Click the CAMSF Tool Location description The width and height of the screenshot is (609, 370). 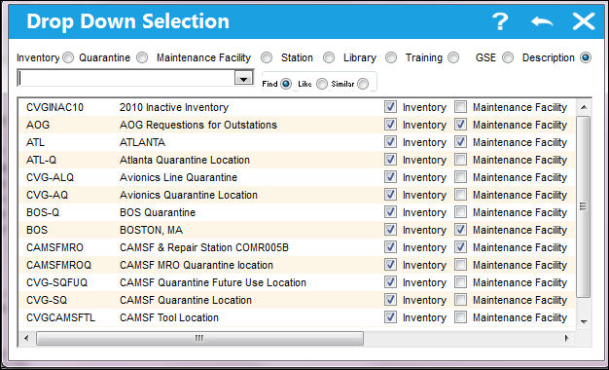[x=169, y=317]
